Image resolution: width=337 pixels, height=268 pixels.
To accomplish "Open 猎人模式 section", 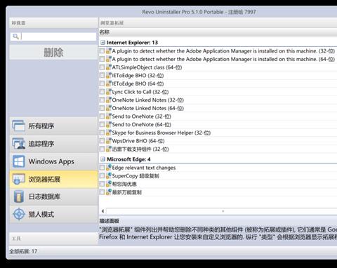I will (x=53, y=214).
